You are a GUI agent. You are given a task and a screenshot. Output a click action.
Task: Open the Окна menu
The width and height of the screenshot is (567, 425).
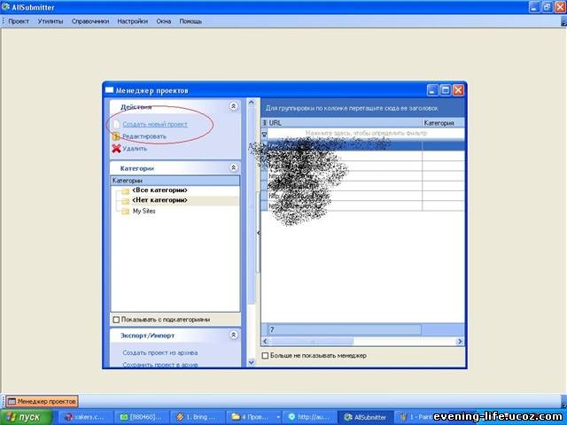[x=163, y=21]
